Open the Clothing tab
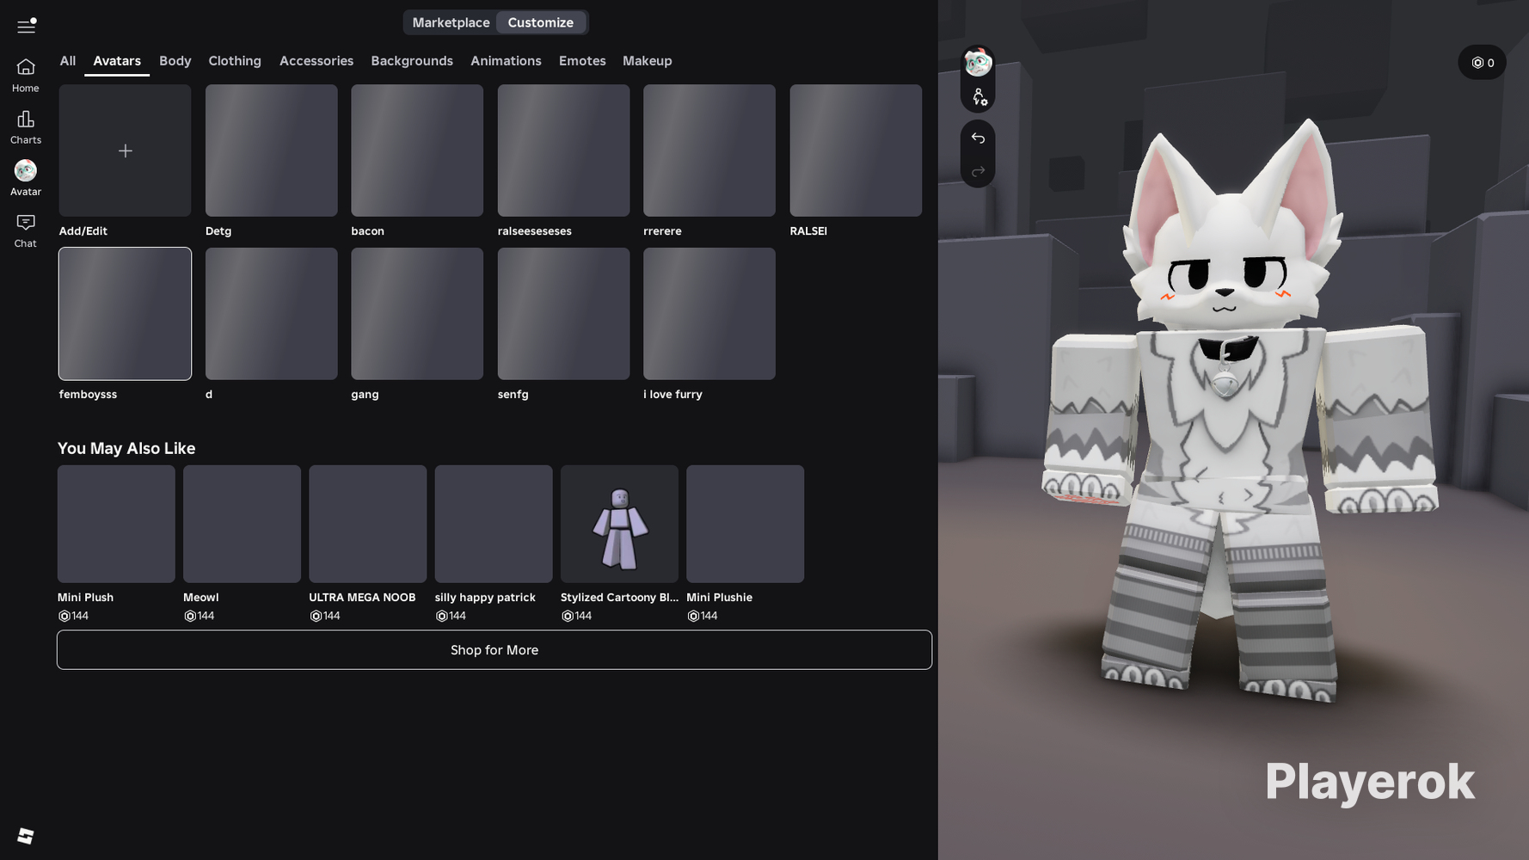The width and height of the screenshot is (1529, 860). click(x=235, y=61)
